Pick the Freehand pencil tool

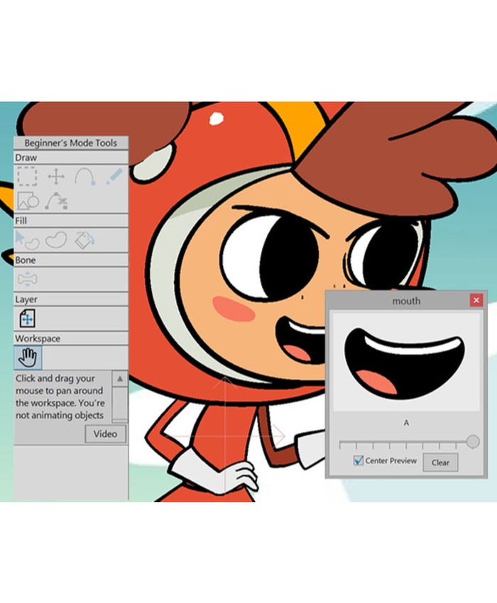[114, 177]
